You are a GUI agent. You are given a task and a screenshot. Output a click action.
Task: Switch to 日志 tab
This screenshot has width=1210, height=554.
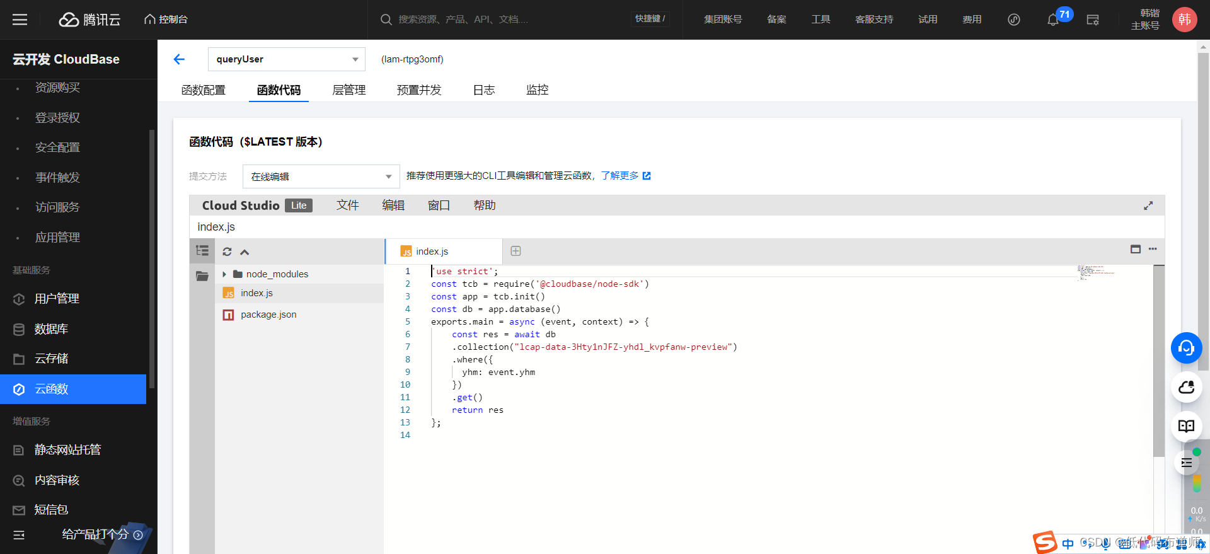point(484,90)
